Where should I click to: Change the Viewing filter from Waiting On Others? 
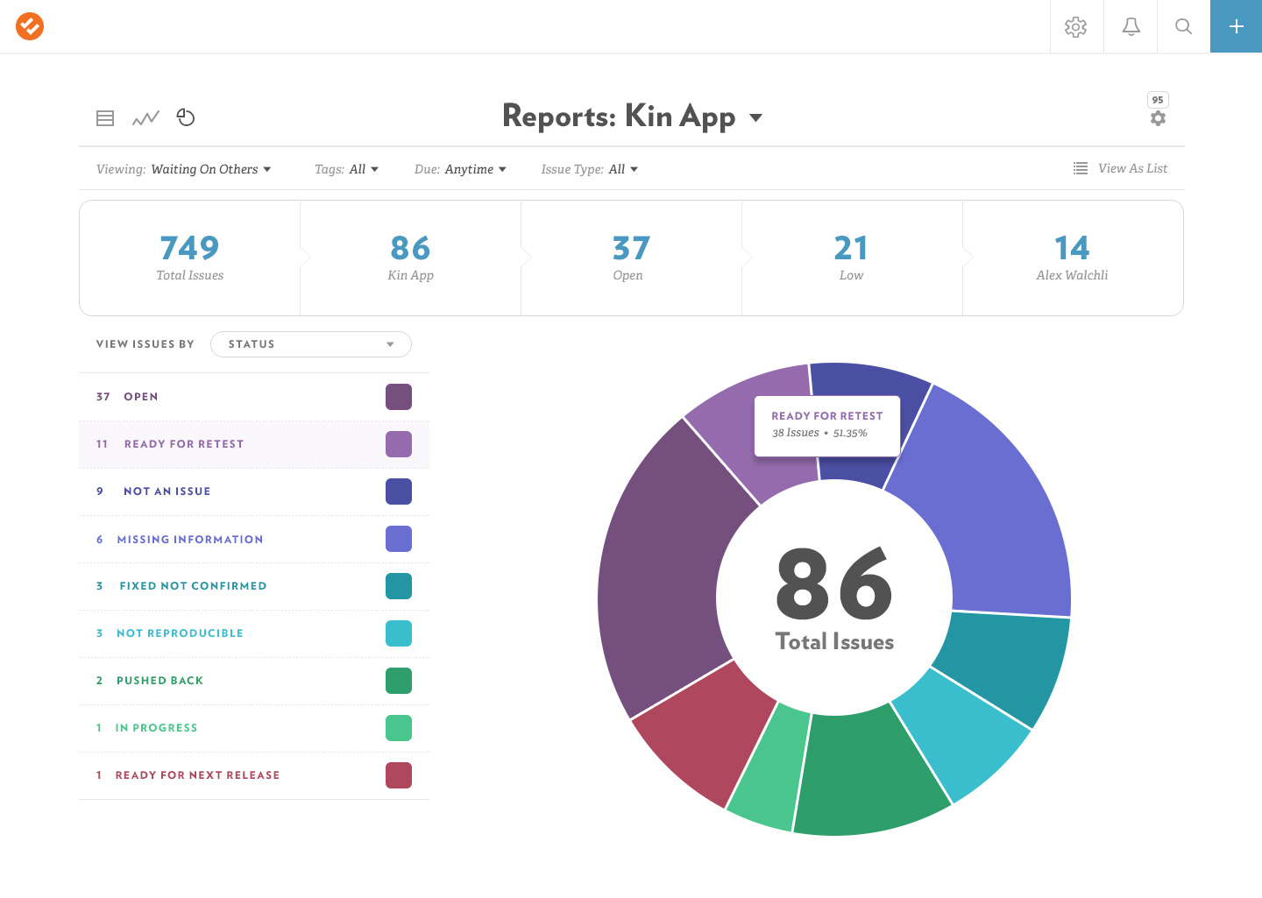coord(210,168)
